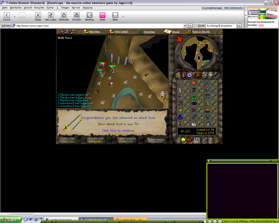Toggle the Trade/compete setting
The height and width of the screenshot is (223, 279).
(x=126, y=140)
